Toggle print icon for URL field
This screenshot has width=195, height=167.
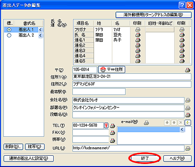pyautogui.click(x=188, y=148)
